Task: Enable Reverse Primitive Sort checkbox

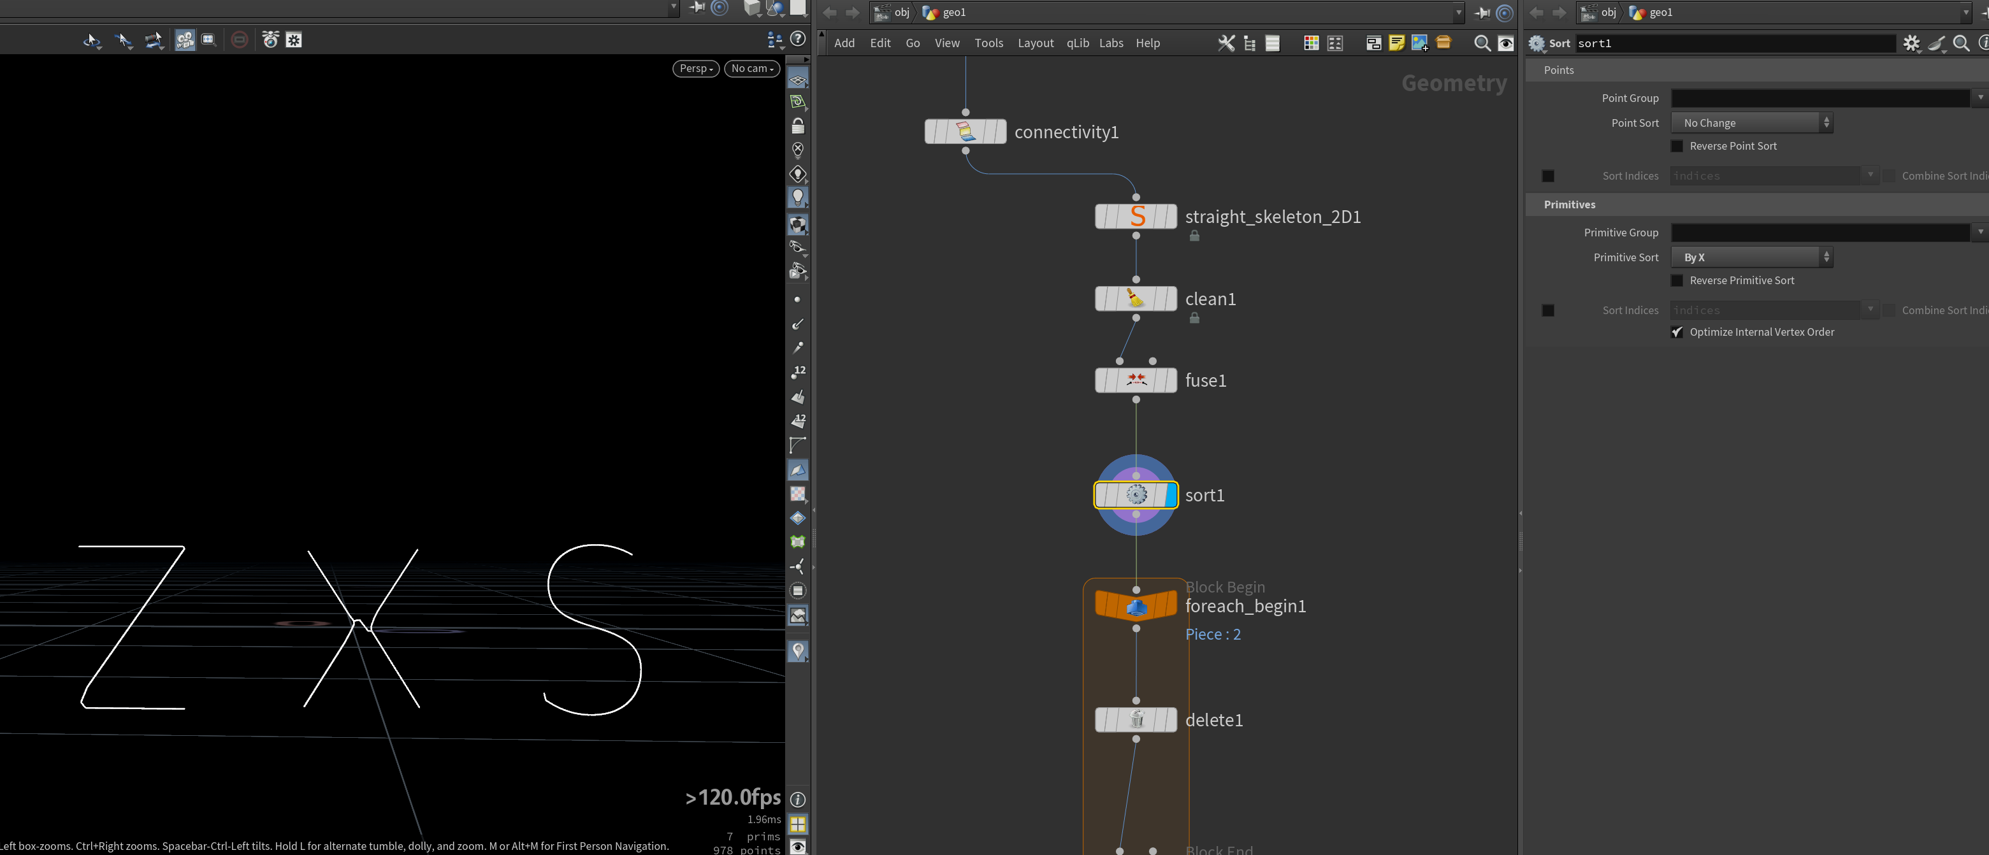Action: pyautogui.click(x=1677, y=280)
